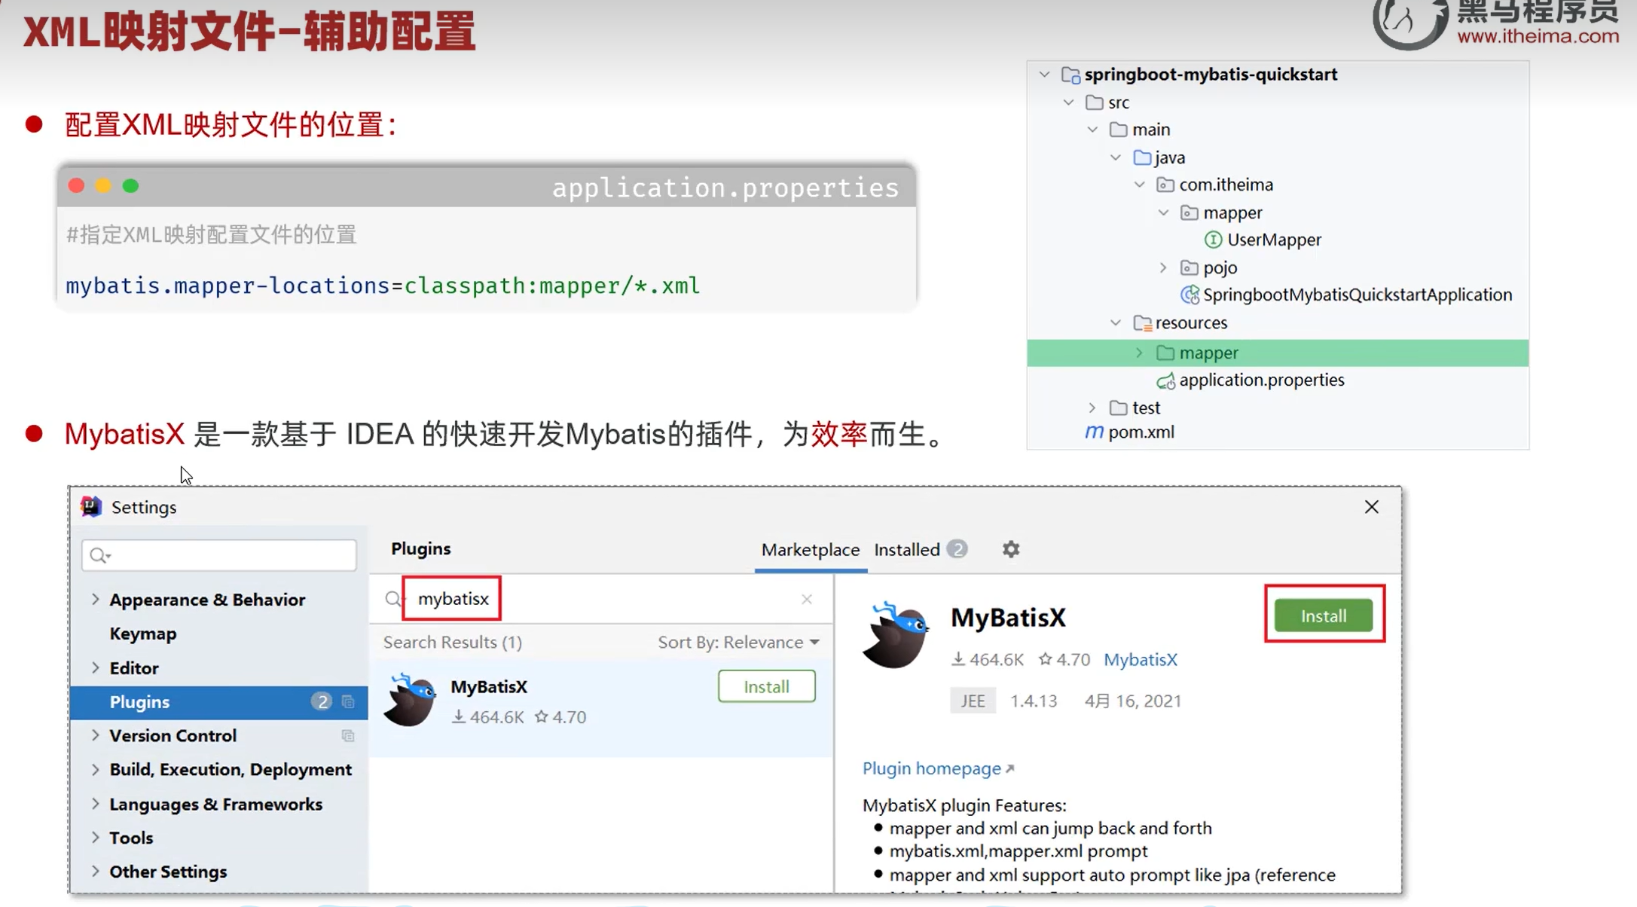Viewport: 1637px width, 907px height.
Task: Click the copy icon beside Plugins item
Action: coord(348,702)
